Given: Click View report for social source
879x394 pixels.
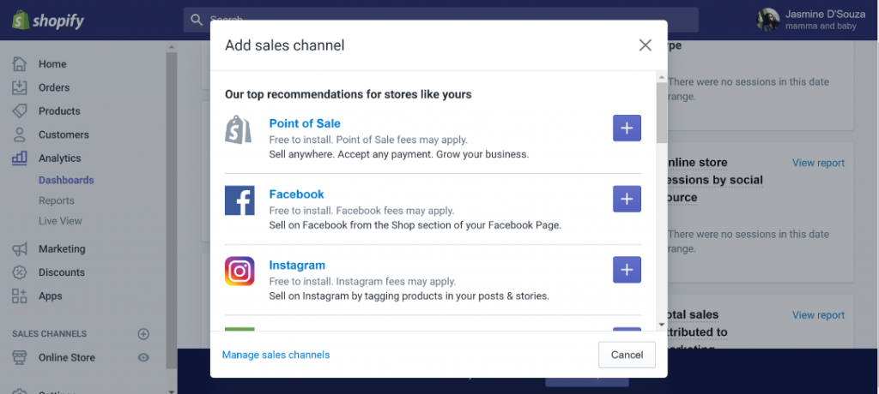Looking at the screenshot, I should (818, 163).
